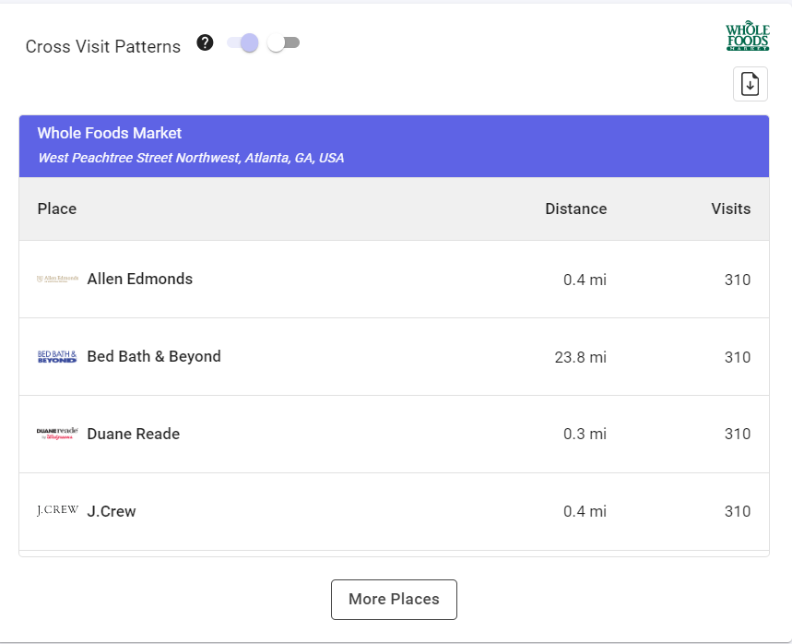Image resolution: width=792 pixels, height=644 pixels.
Task: Sort by the Visits column header
Action: pos(730,209)
